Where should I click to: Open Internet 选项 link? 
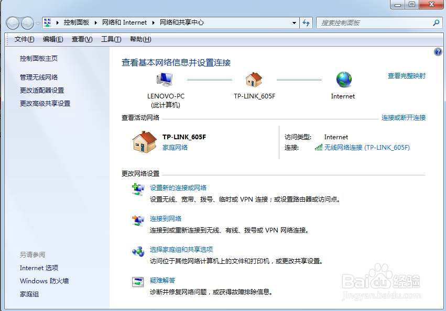point(39,268)
